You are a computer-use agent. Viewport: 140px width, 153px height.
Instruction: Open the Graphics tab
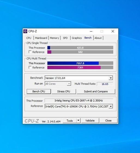77,38
